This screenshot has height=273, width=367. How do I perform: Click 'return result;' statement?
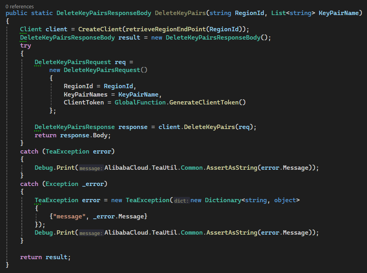coord(45,257)
